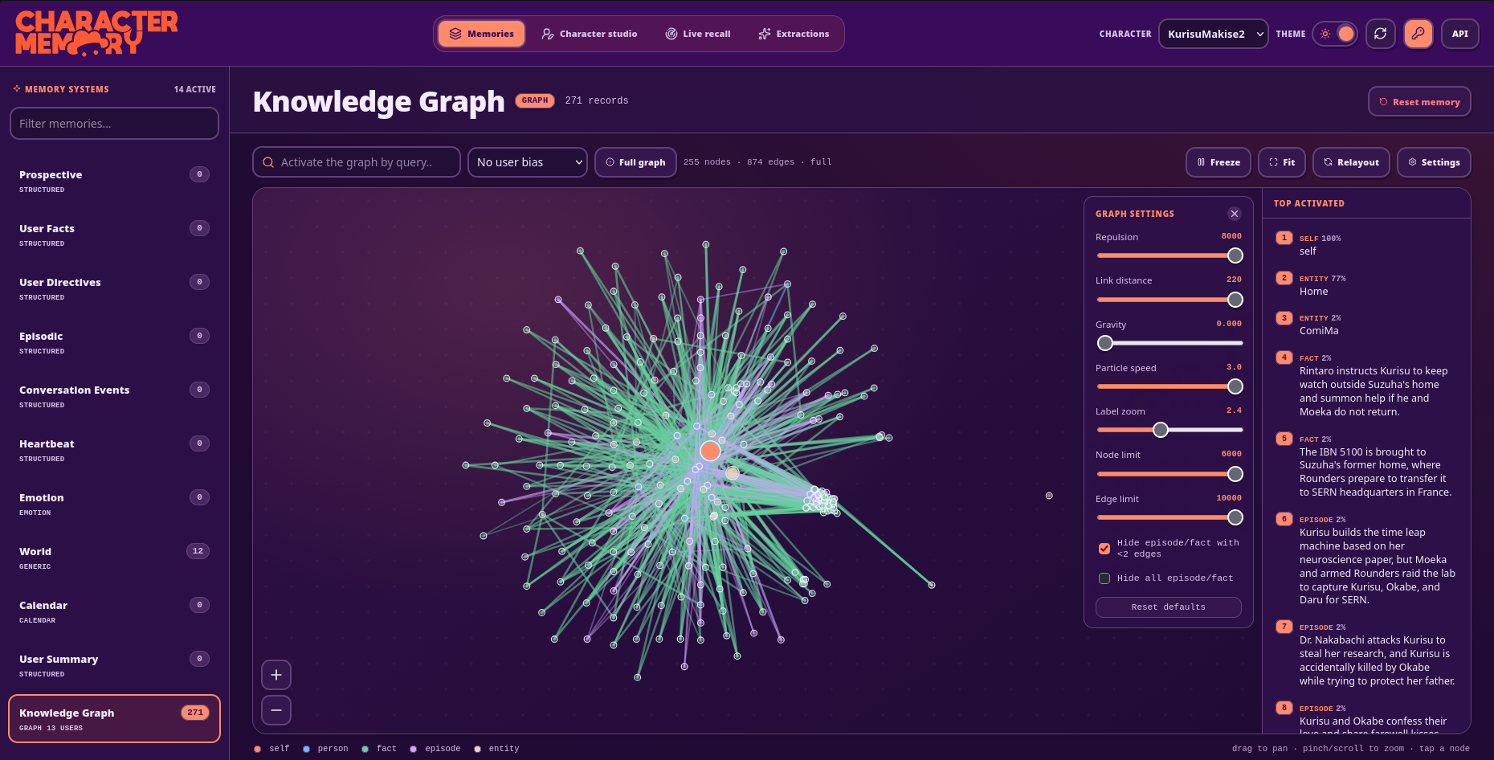Click the Character Memory logo
This screenshot has width=1494, height=760.
coord(96,33)
